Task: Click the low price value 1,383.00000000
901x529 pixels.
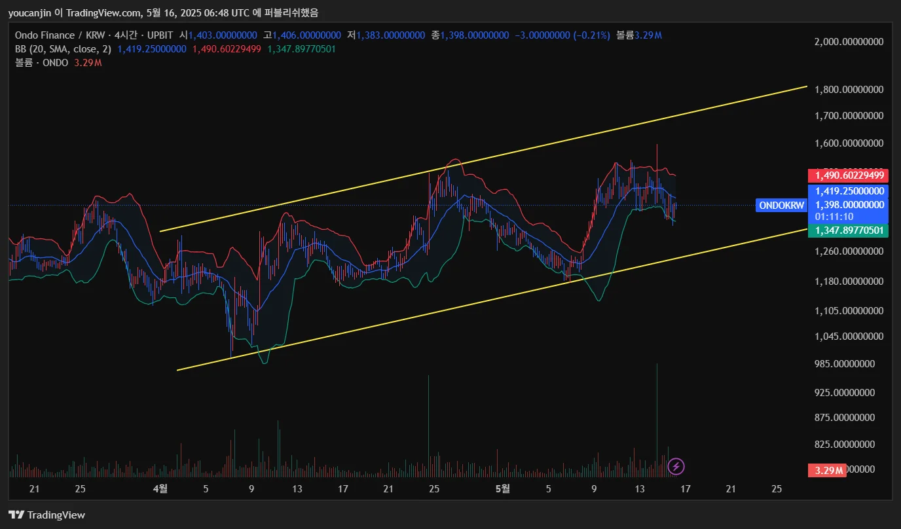Action: tap(390, 35)
